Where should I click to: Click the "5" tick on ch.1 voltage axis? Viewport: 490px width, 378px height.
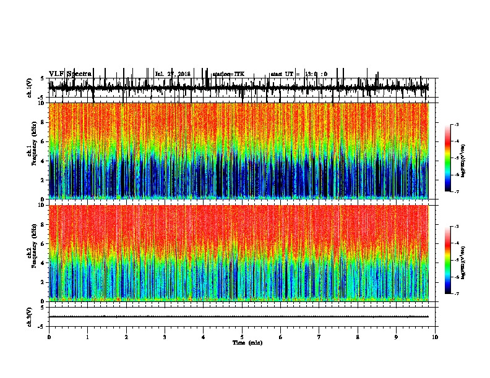tap(43, 78)
